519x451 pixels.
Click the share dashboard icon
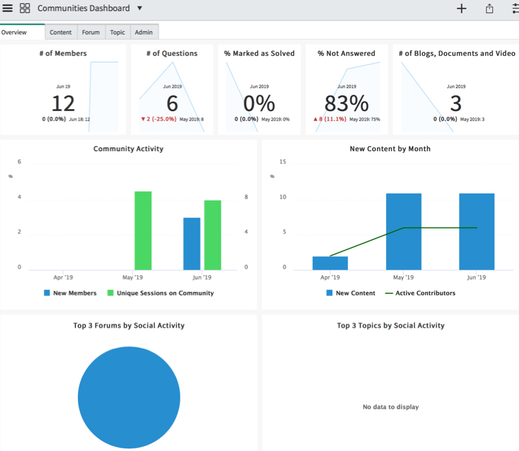tap(489, 8)
